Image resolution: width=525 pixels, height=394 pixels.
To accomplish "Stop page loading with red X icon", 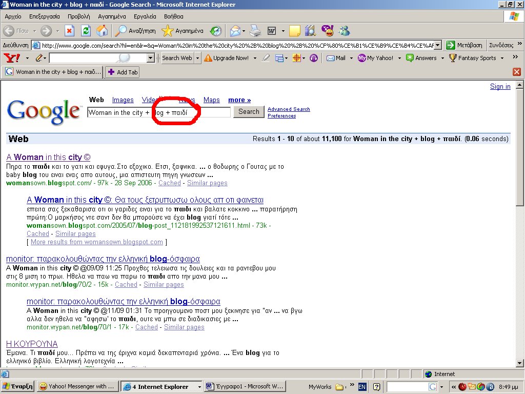I will tap(69, 31).
